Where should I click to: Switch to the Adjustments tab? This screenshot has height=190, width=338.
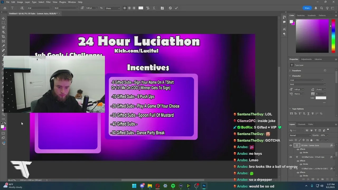(x=306, y=59)
